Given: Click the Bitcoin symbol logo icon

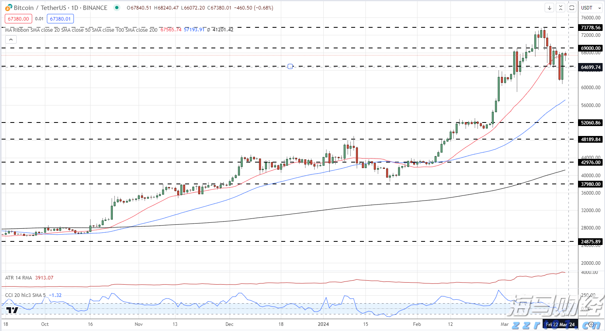Looking at the screenshot, I should click(8, 8).
